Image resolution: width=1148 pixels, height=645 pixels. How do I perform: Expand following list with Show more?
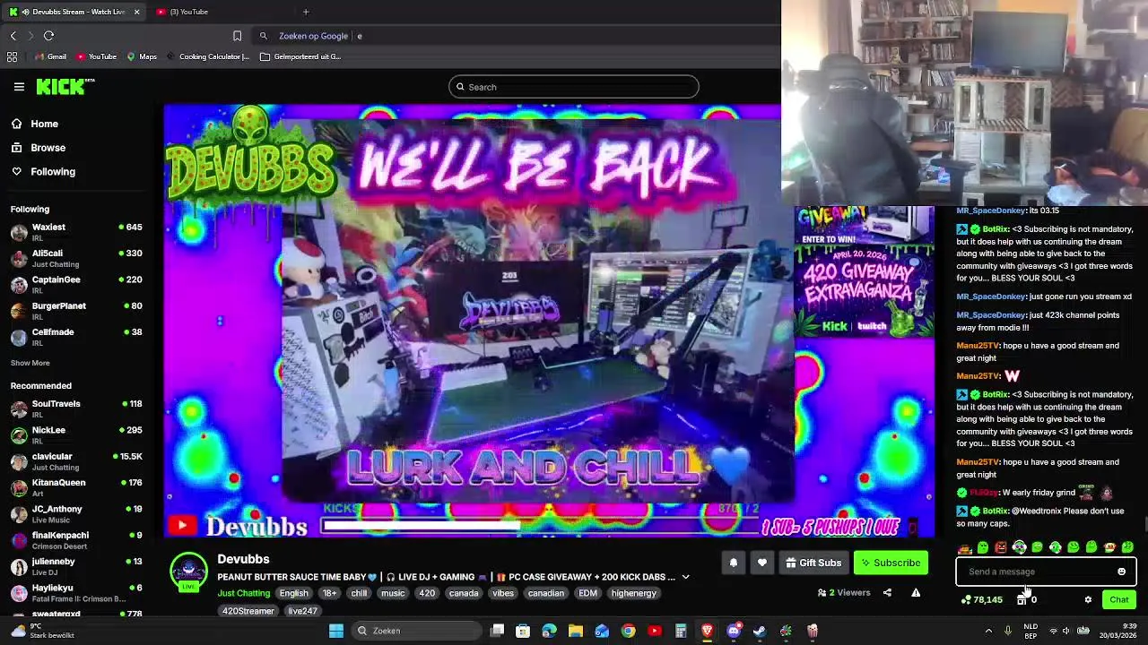pyautogui.click(x=30, y=363)
